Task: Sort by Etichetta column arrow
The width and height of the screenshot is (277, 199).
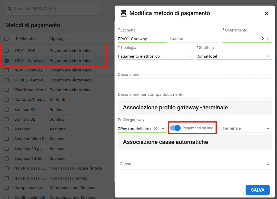Action: pos(16,39)
